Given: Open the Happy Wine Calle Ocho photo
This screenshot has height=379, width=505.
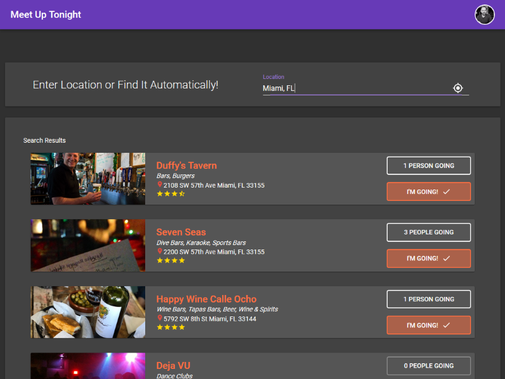Looking at the screenshot, I should tap(88, 312).
